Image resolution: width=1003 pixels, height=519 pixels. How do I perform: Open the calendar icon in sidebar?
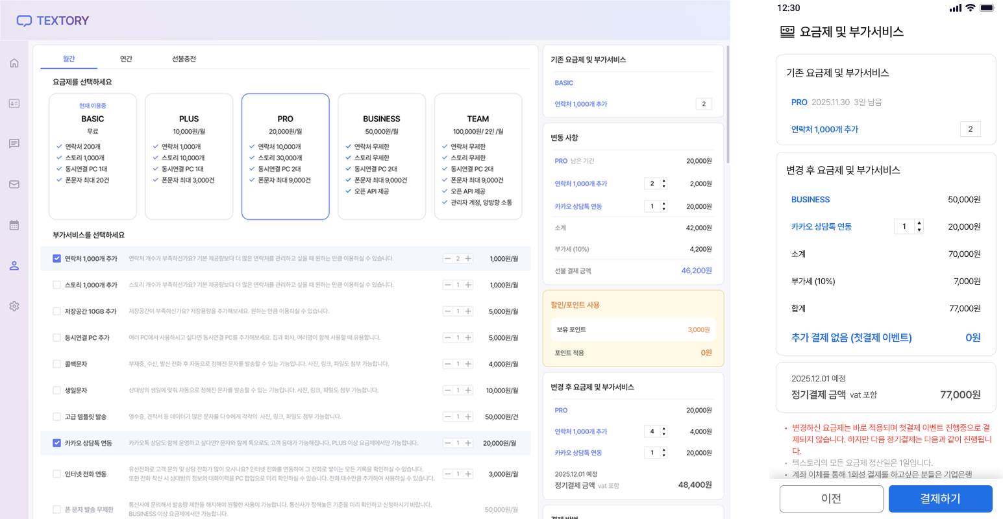coord(14,225)
